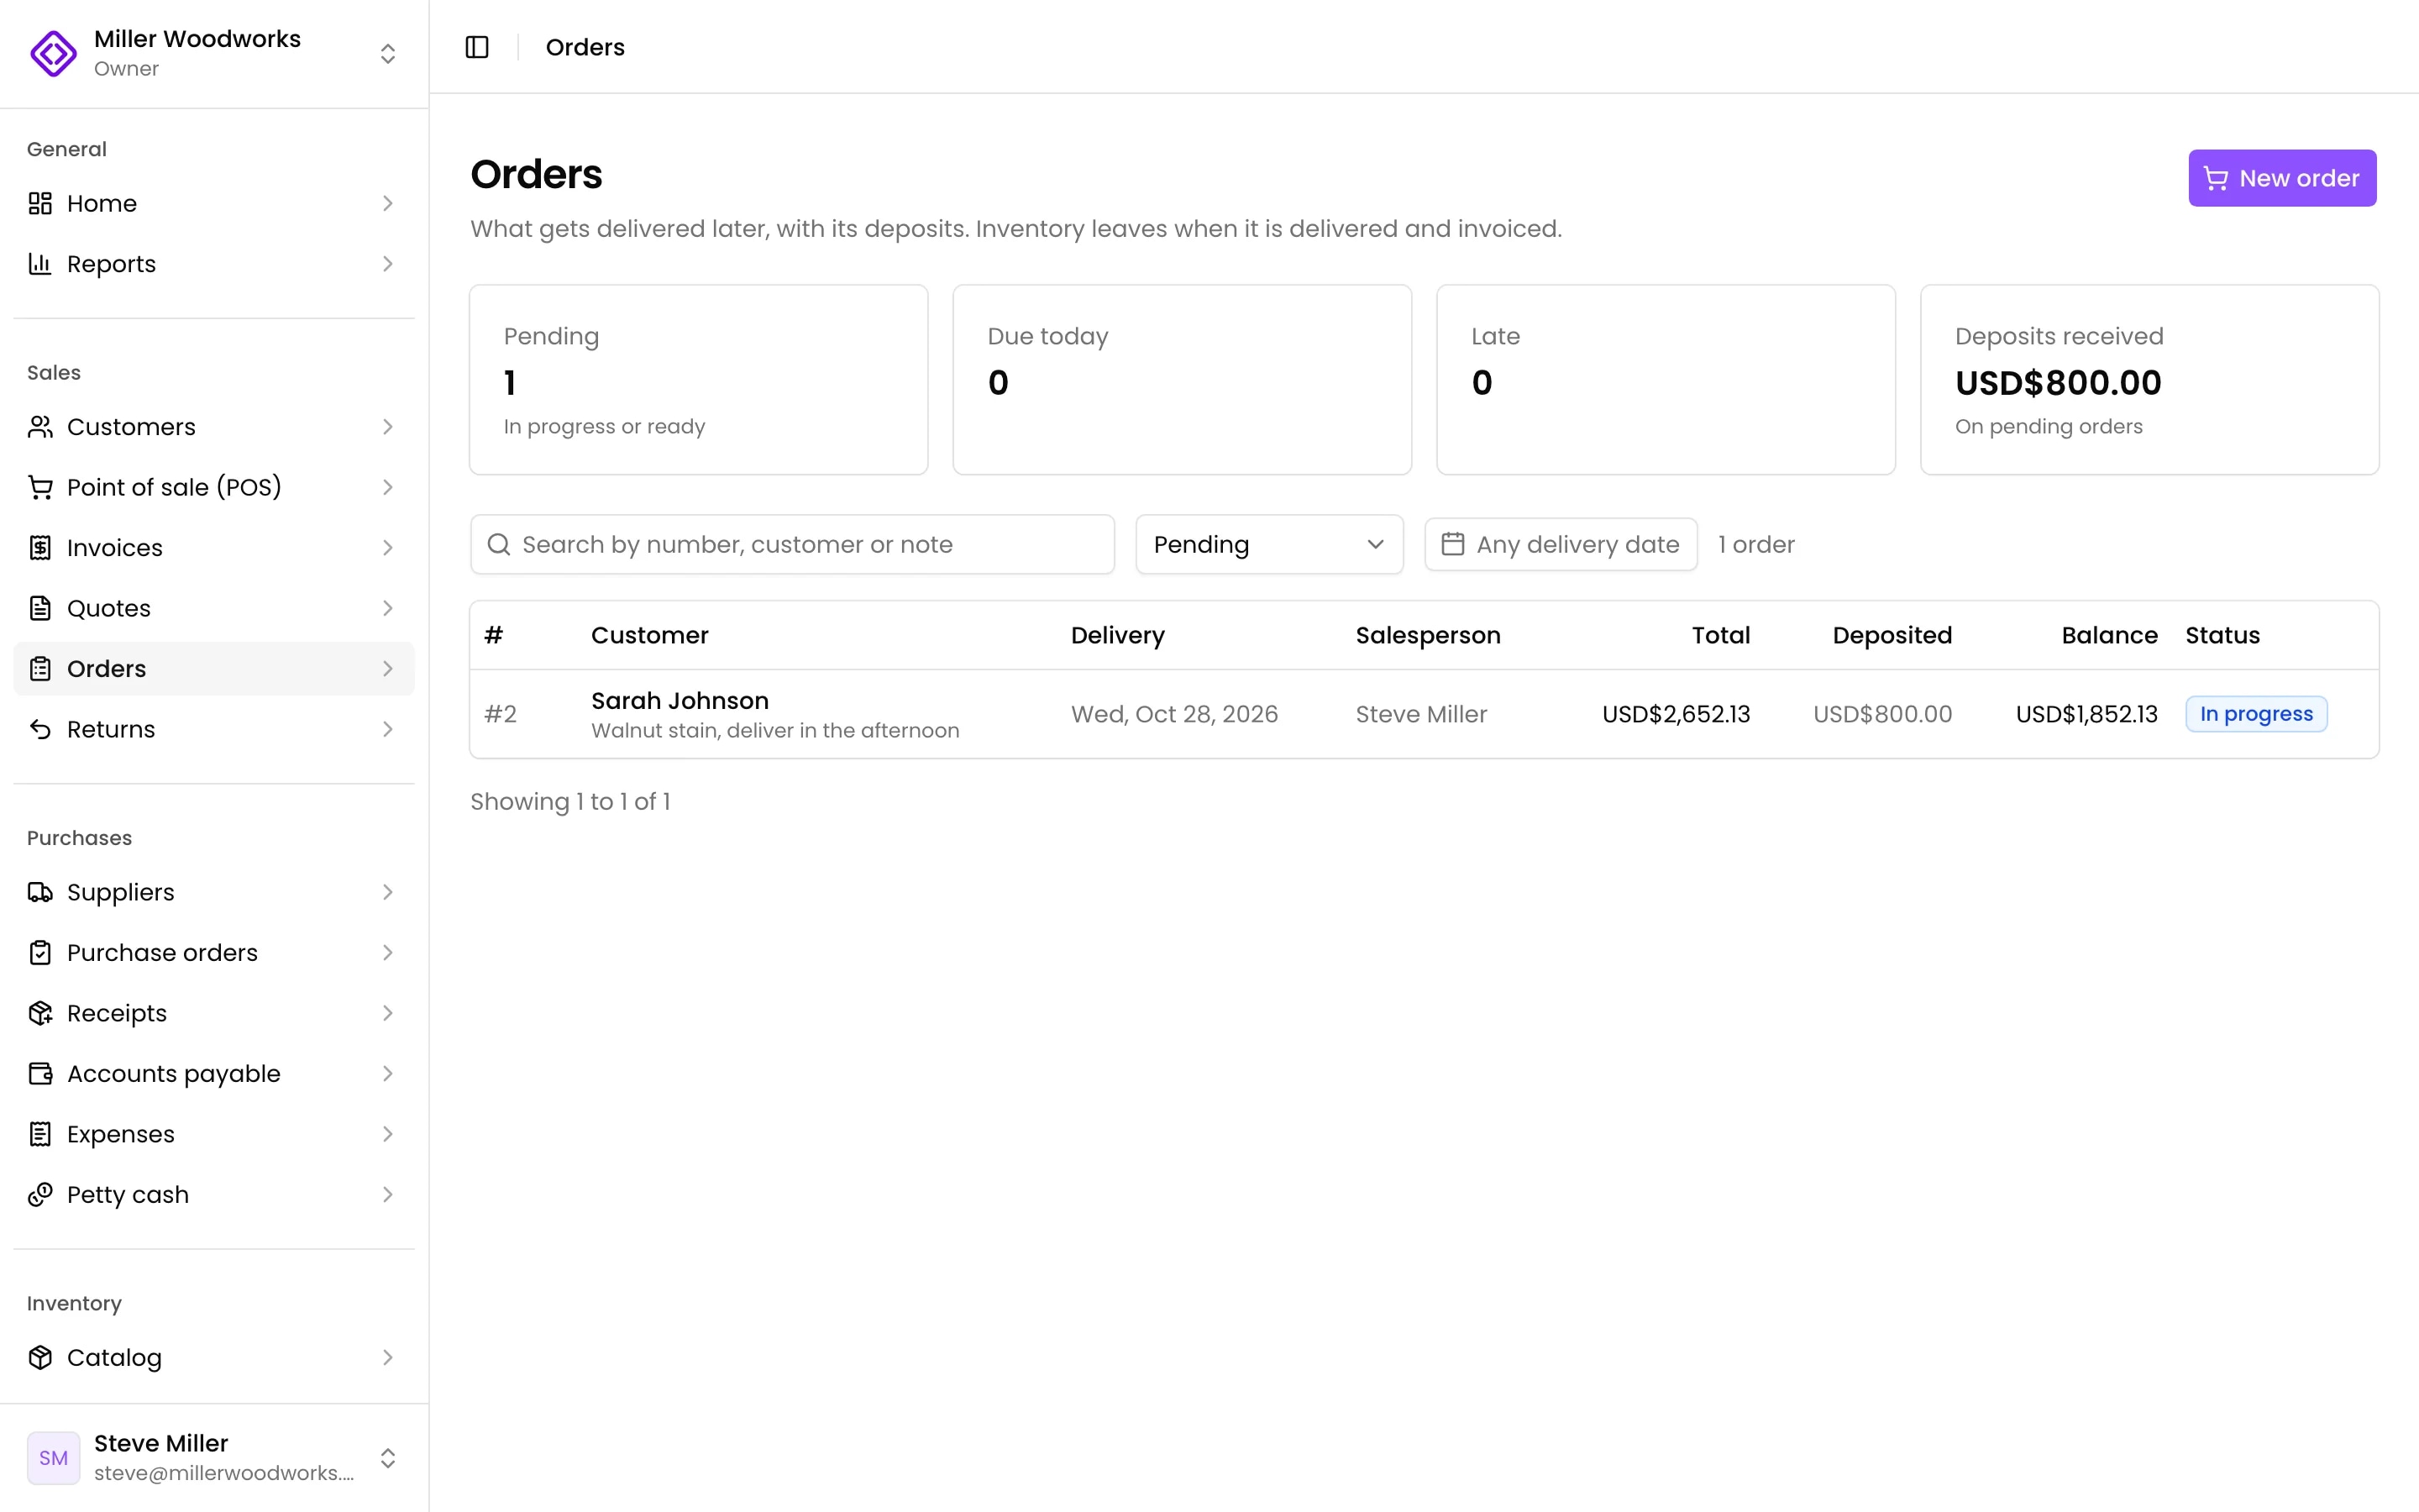Screen dimensions: 2419x1512
Task: Go to Quotes in the sidebar
Action: (214, 608)
